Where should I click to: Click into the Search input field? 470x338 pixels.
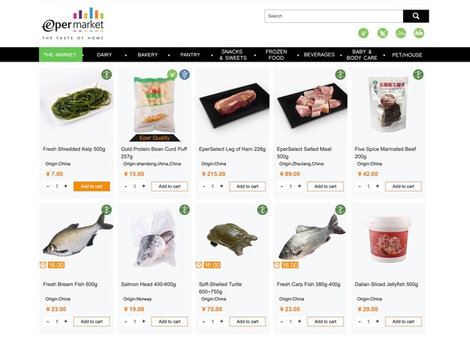(333, 16)
